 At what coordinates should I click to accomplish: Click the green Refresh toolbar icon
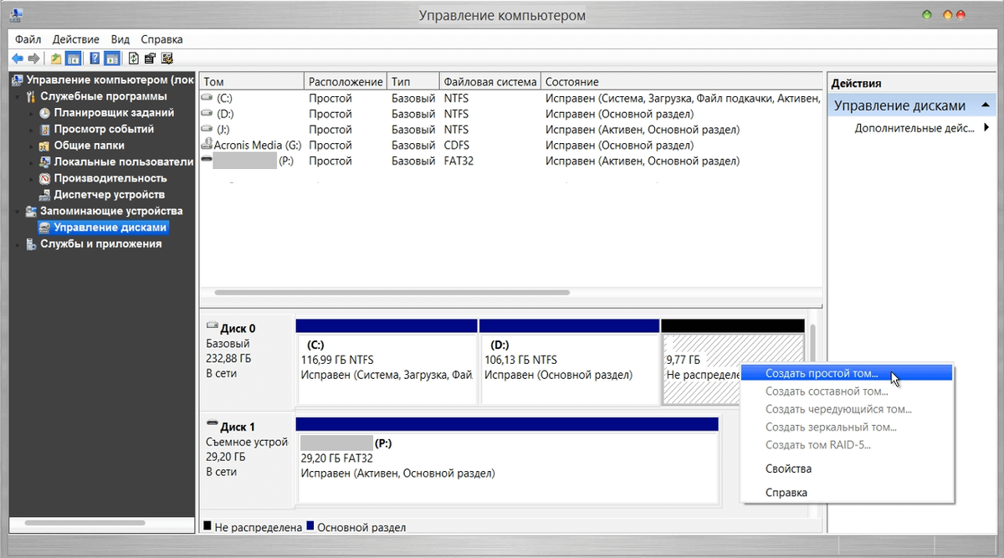point(133,59)
